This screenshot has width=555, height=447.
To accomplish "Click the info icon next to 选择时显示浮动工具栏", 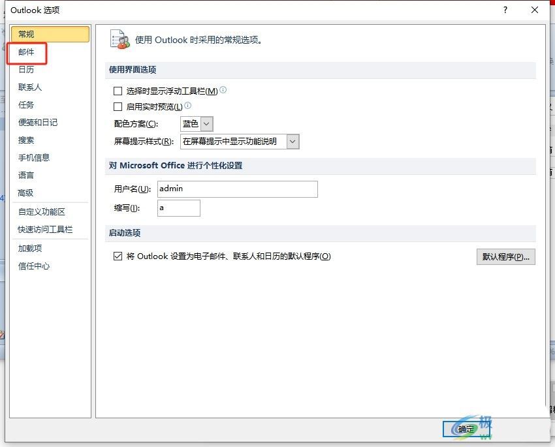I will coord(223,91).
